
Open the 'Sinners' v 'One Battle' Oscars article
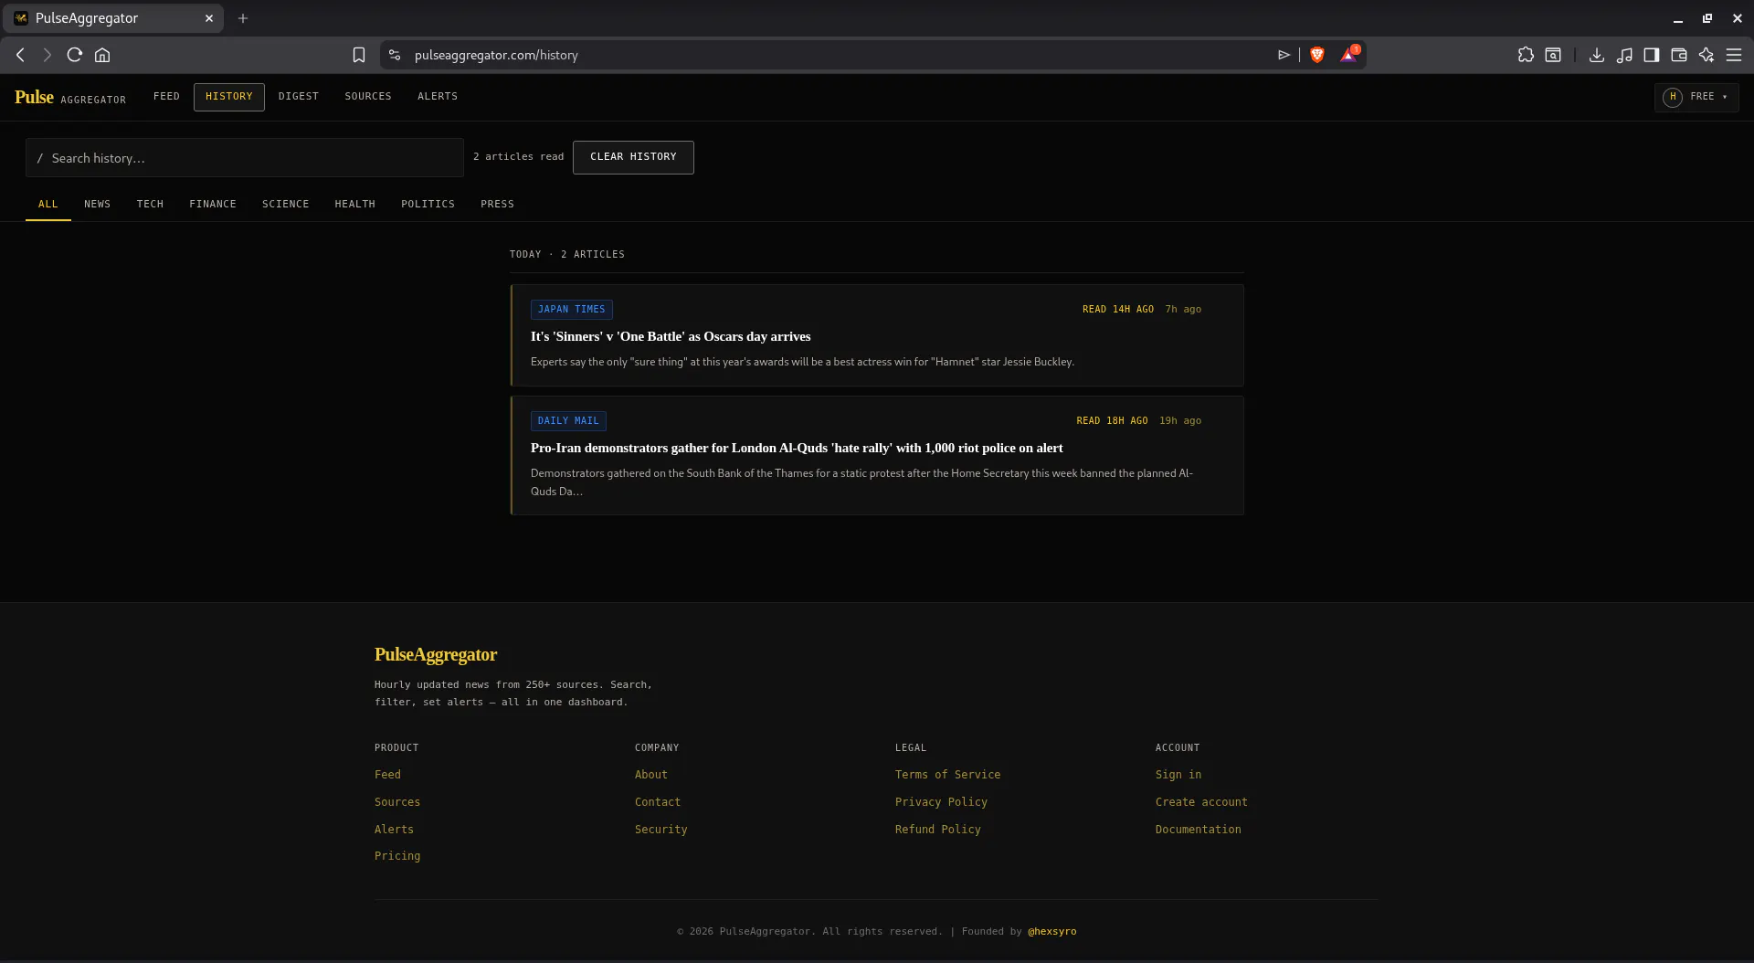[671, 336]
